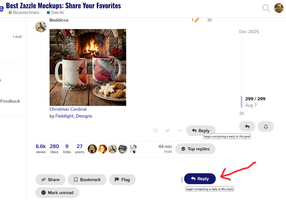Open Boddicca's avatar beside the post
The height and width of the screenshot is (200, 286).
click(41, 26)
